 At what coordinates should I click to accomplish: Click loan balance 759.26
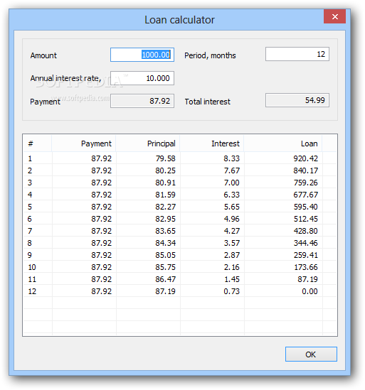pos(305,183)
